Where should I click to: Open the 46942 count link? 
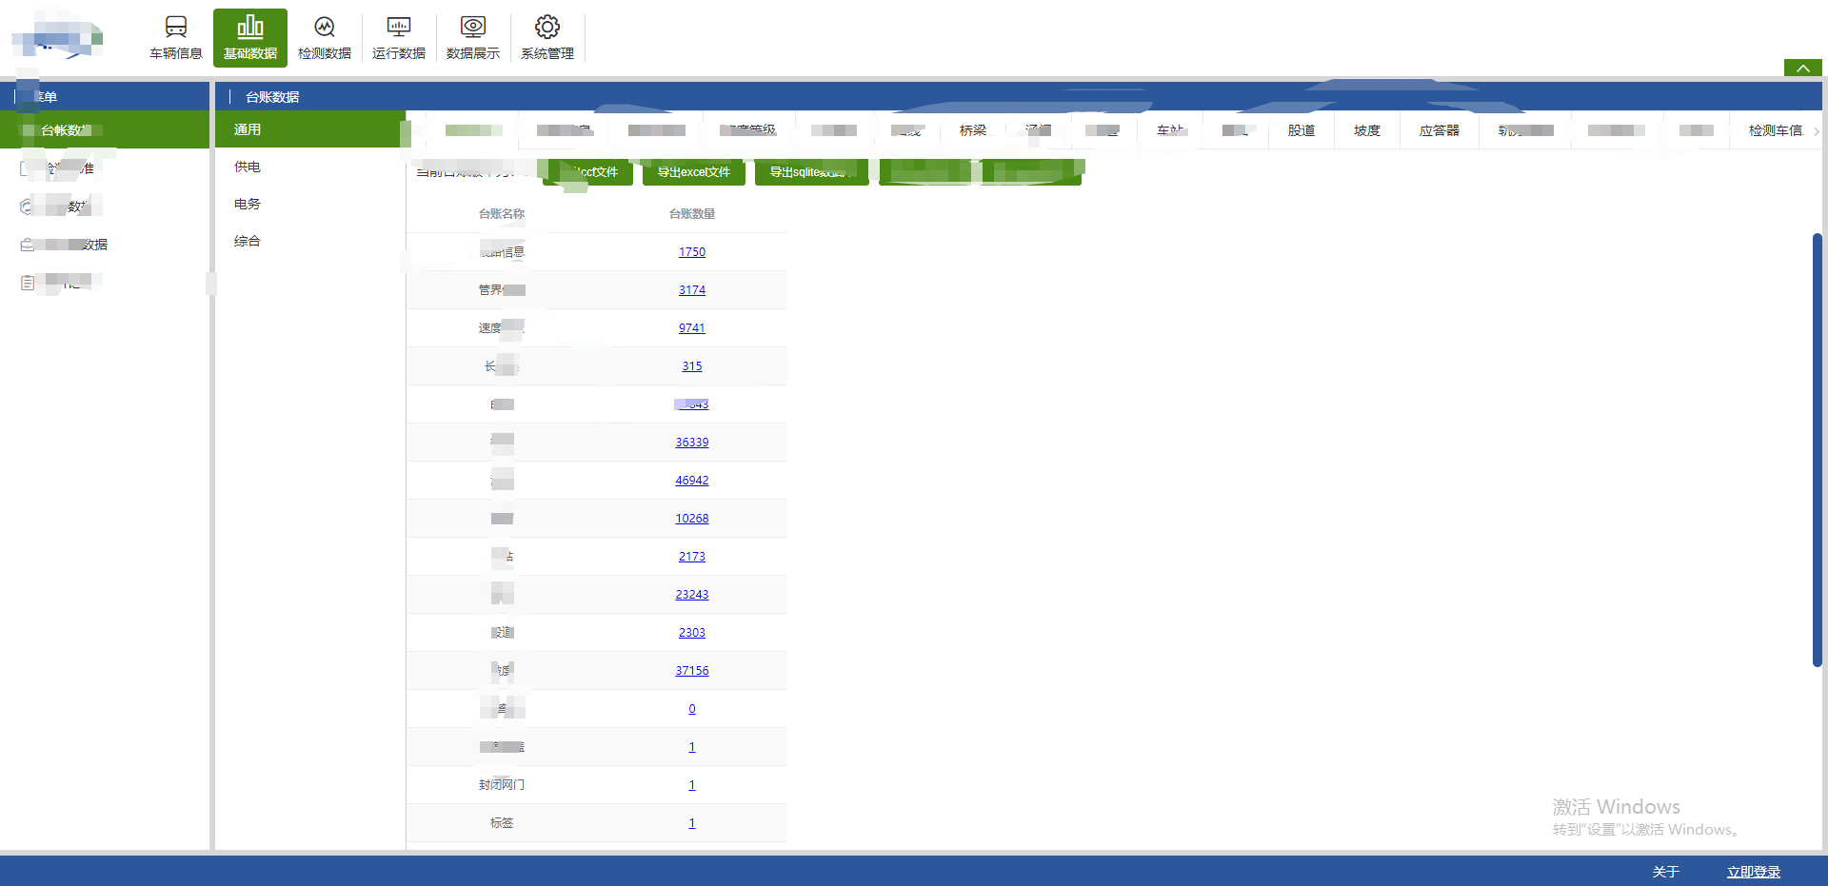pos(692,481)
